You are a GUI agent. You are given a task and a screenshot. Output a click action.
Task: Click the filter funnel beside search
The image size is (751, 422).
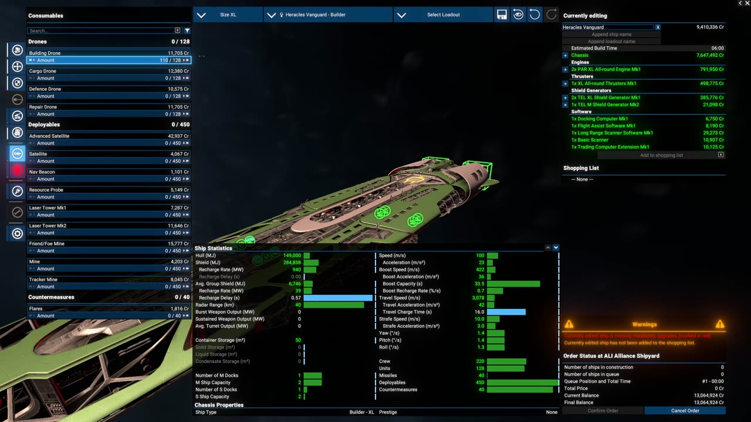pyautogui.click(x=187, y=30)
